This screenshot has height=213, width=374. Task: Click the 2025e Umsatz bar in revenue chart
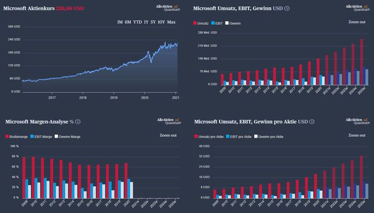[x=361, y=62]
